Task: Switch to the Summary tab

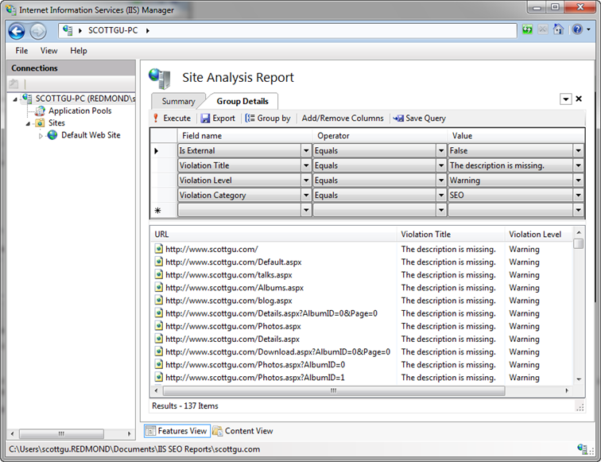Action: pyautogui.click(x=178, y=102)
